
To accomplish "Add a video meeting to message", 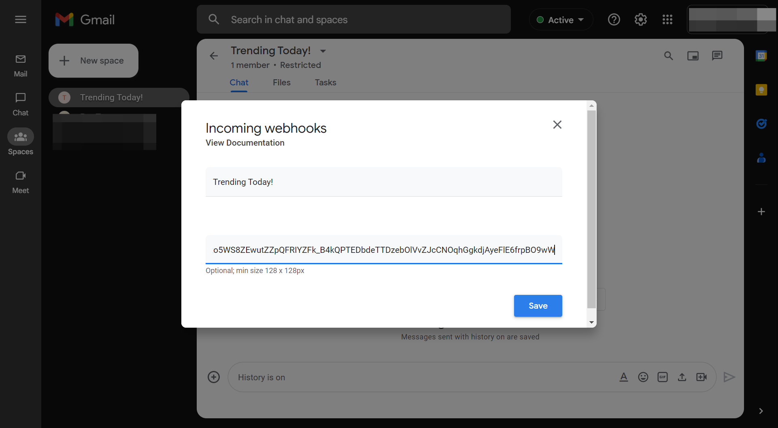I will [x=701, y=377].
